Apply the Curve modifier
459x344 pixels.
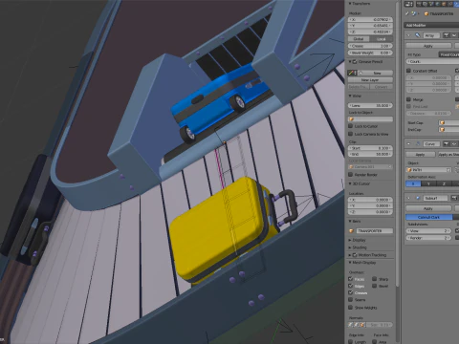[x=421, y=155]
